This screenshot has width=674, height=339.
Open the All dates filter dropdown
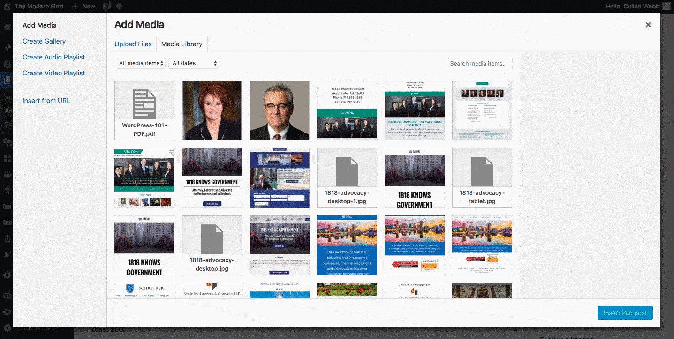(194, 63)
